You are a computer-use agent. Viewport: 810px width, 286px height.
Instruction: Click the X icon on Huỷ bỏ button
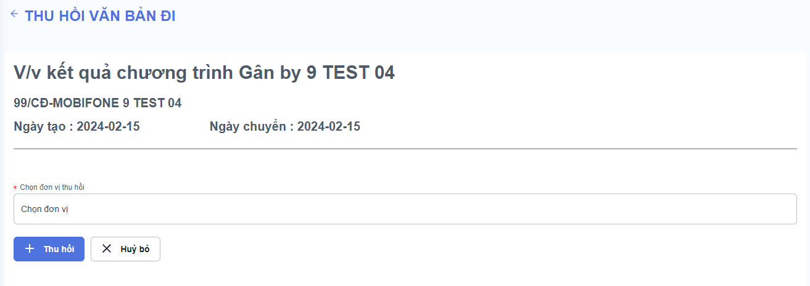coord(107,249)
